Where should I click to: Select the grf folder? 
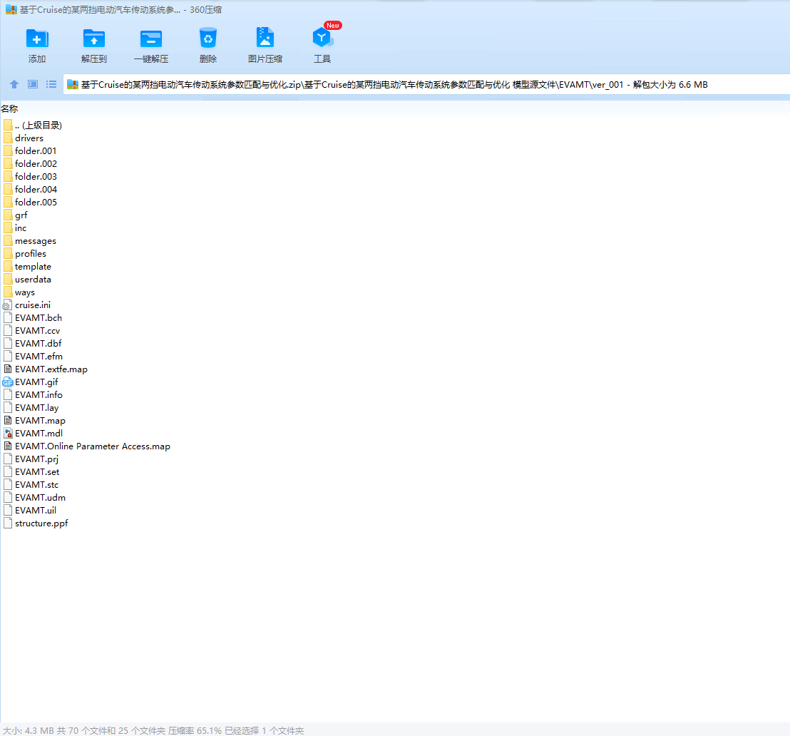pyautogui.click(x=16, y=215)
